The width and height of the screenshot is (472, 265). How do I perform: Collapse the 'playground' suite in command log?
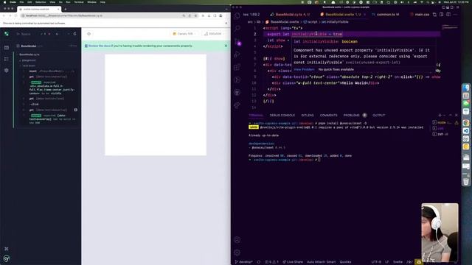tap(29, 60)
